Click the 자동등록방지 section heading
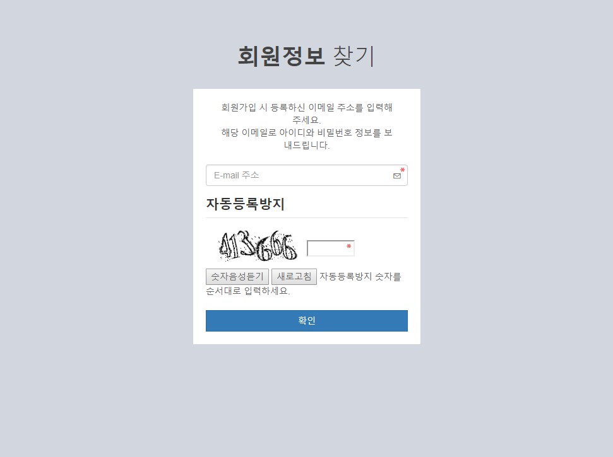The image size is (613, 457). coord(245,204)
